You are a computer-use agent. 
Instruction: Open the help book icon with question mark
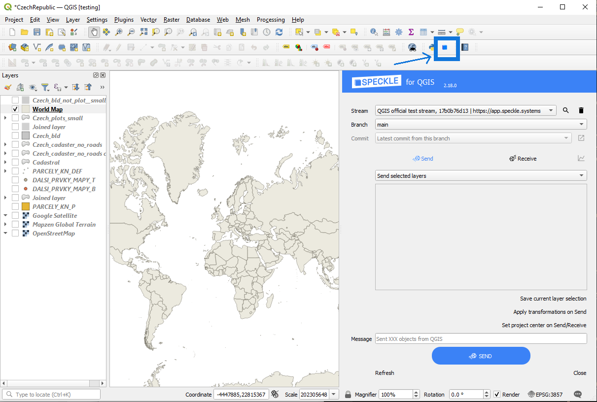click(x=464, y=47)
